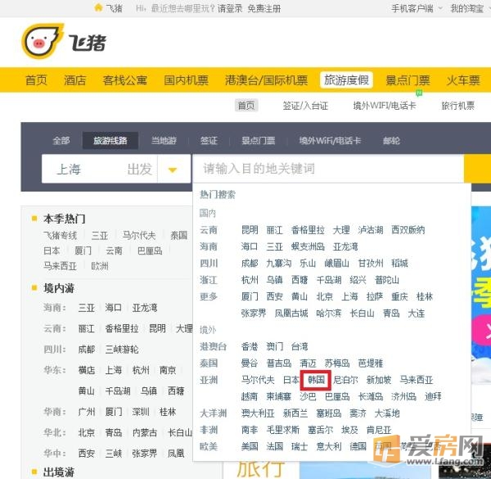Viewport: 491px width, 479px height.
Task: Choose 张家界 in the hot search popup
Action: click(x=254, y=314)
